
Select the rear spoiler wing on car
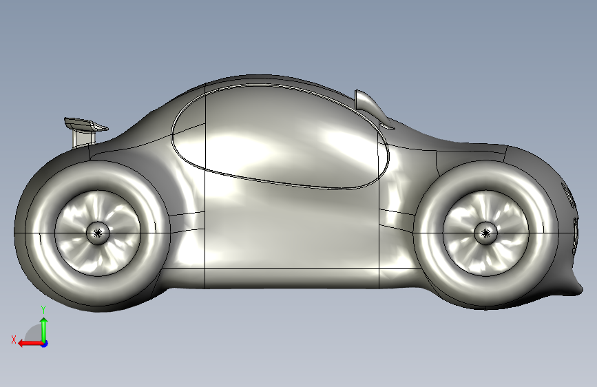click(x=85, y=125)
